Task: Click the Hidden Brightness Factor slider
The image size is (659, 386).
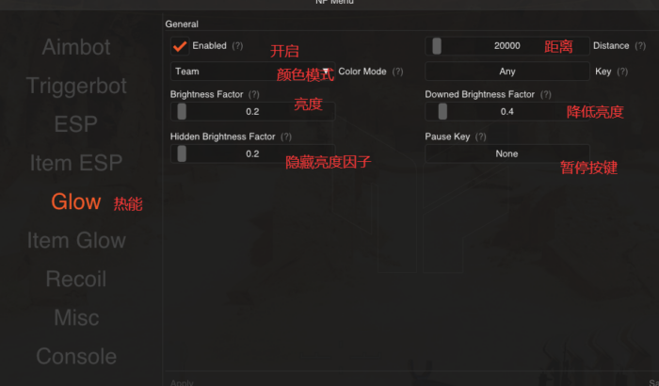Action: pyautogui.click(x=252, y=153)
